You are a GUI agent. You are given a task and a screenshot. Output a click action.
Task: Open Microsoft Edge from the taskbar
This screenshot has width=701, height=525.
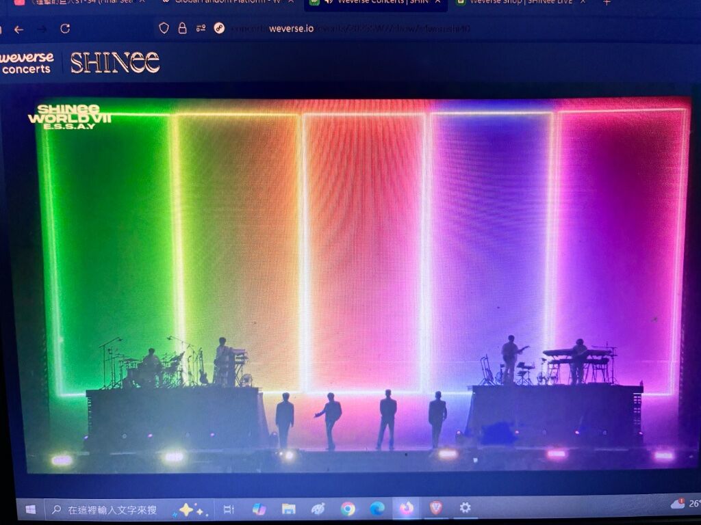[377, 509]
